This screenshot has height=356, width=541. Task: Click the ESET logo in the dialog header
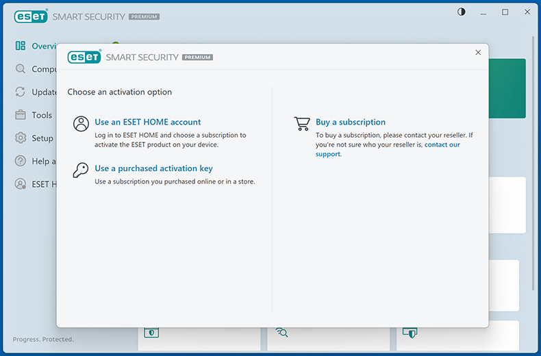[x=84, y=57]
